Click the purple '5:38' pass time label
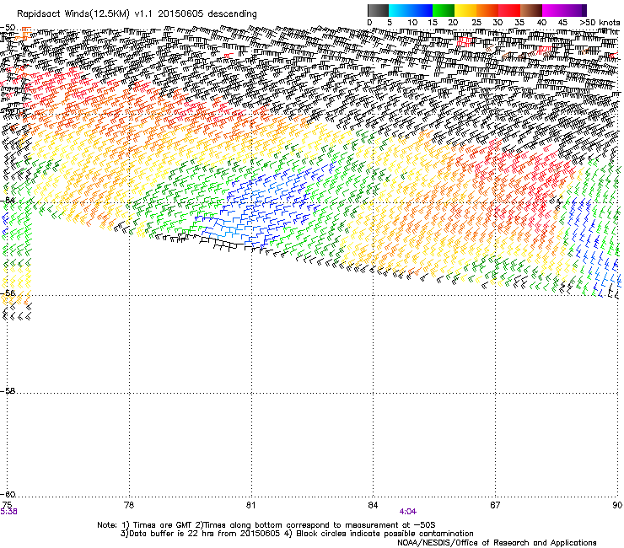The height and width of the screenshot is (548, 624). pos(8,512)
